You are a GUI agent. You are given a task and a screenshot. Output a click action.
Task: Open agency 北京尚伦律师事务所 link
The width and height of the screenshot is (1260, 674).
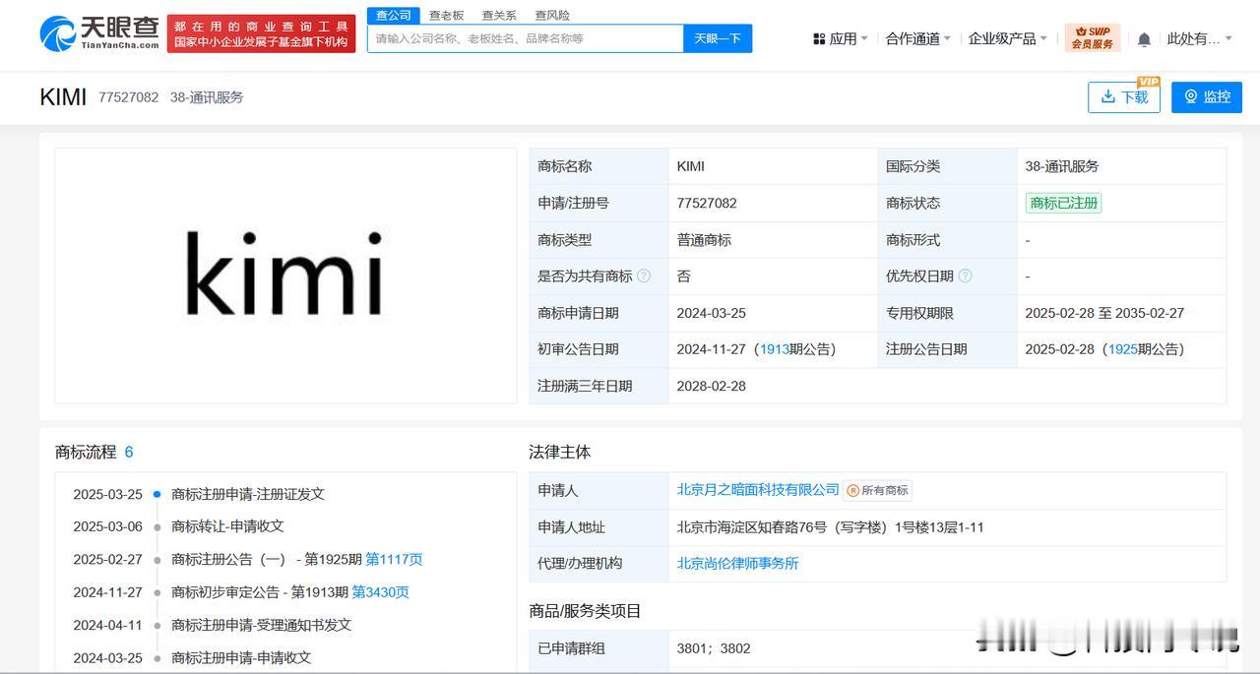pyautogui.click(x=737, y=563)
